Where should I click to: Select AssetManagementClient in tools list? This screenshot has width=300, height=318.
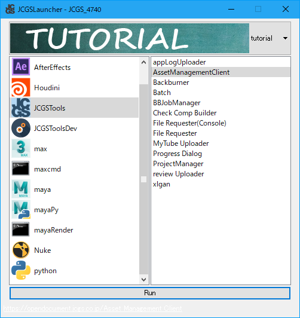click(x=221, y=72)
